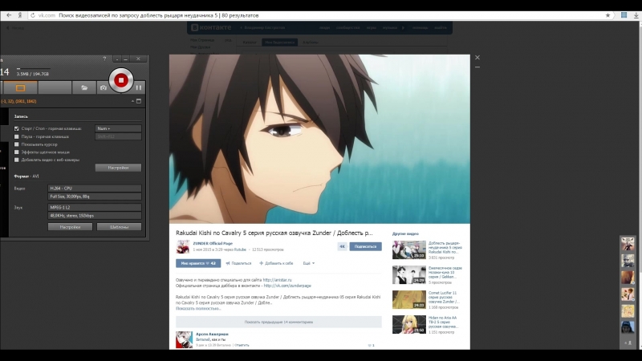Enable the Пауза hotkey checkbox

coord(17,136)
